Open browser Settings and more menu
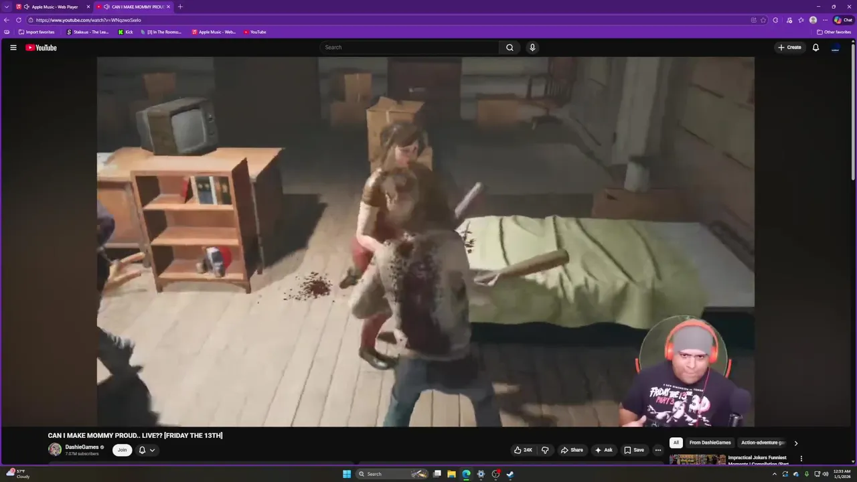This screenshot has width=857, height=482. [x=825, y=20]
